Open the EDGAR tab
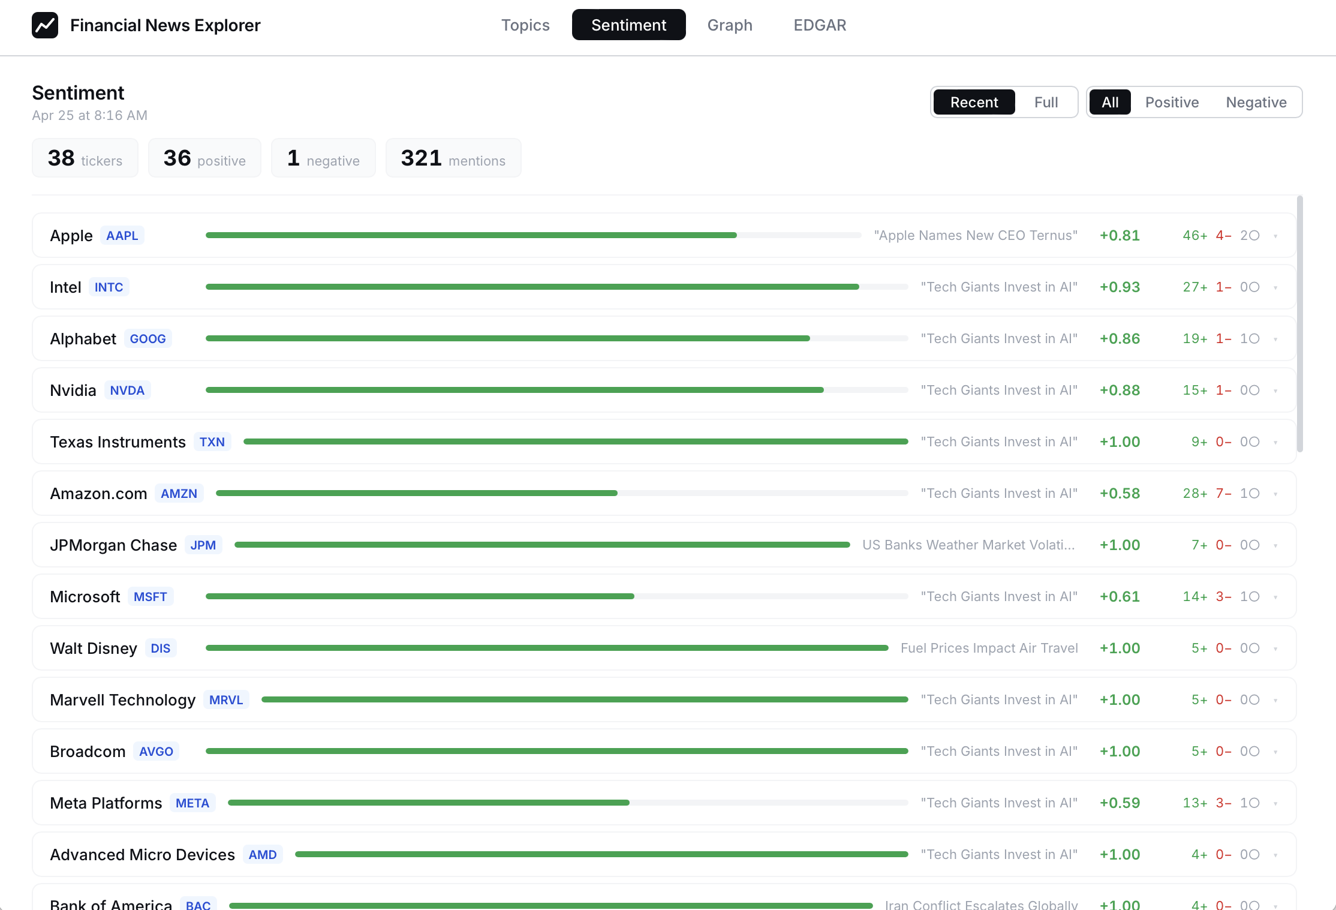The image size is (1336, 910). tap(820, 25)
